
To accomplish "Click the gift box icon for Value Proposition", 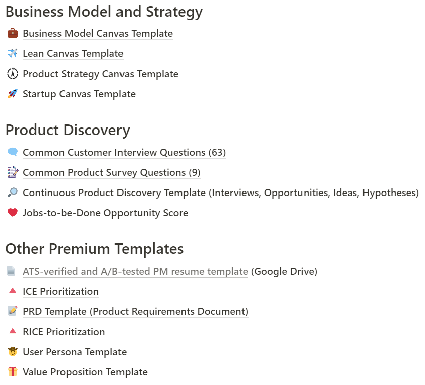I will (13, 372).
